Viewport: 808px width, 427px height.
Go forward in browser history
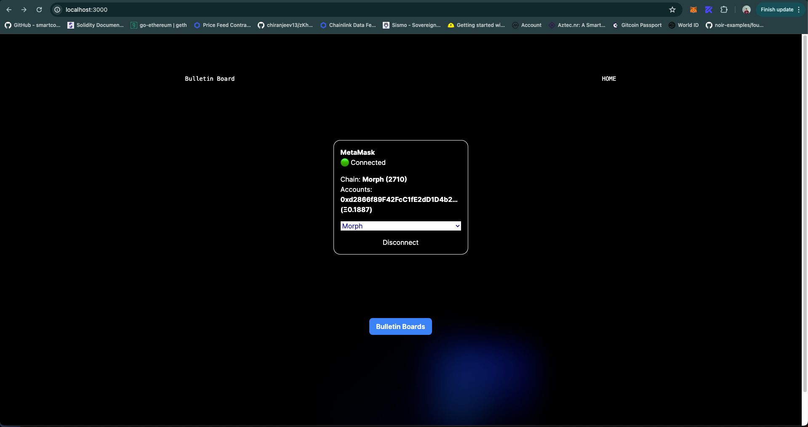click(24, 10)
